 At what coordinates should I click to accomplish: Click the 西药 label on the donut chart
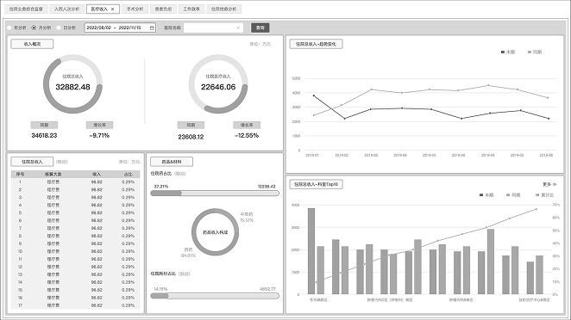(188, 249)
